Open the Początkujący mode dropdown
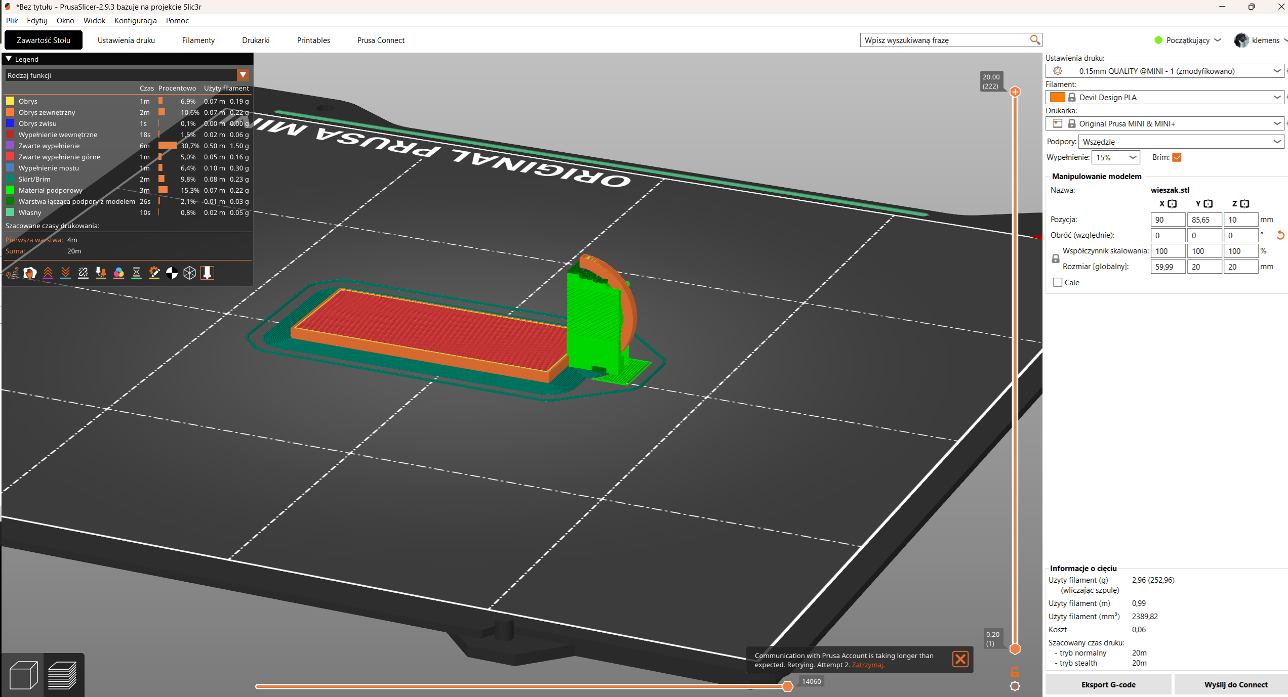Viewport: 1288px width, 697px height. pyautogui.click(x=1188, y=40)
